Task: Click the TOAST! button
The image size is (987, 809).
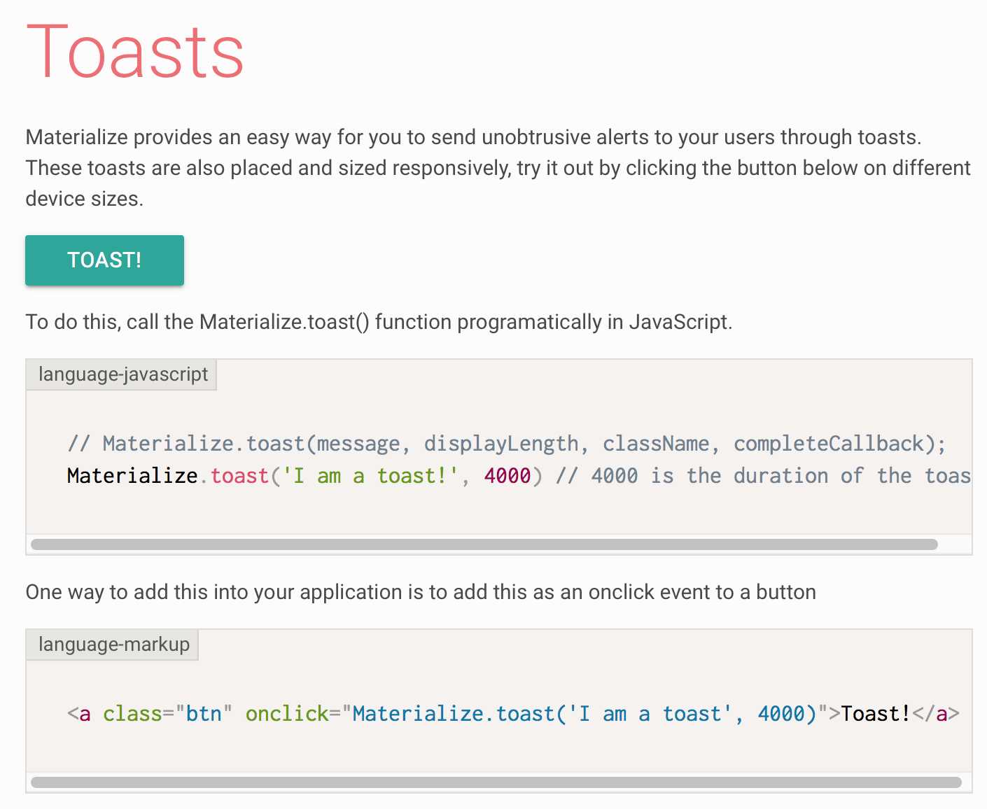Action: tap(104, 260)
